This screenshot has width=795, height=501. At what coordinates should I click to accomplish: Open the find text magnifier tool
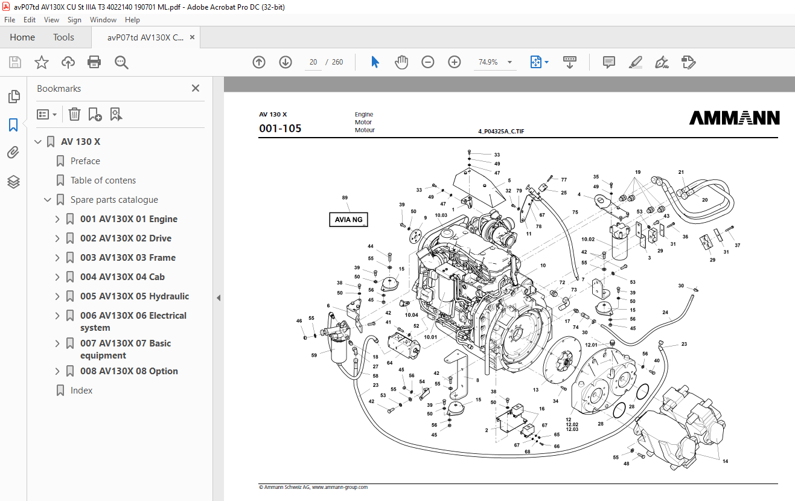(x=121, y=62)
